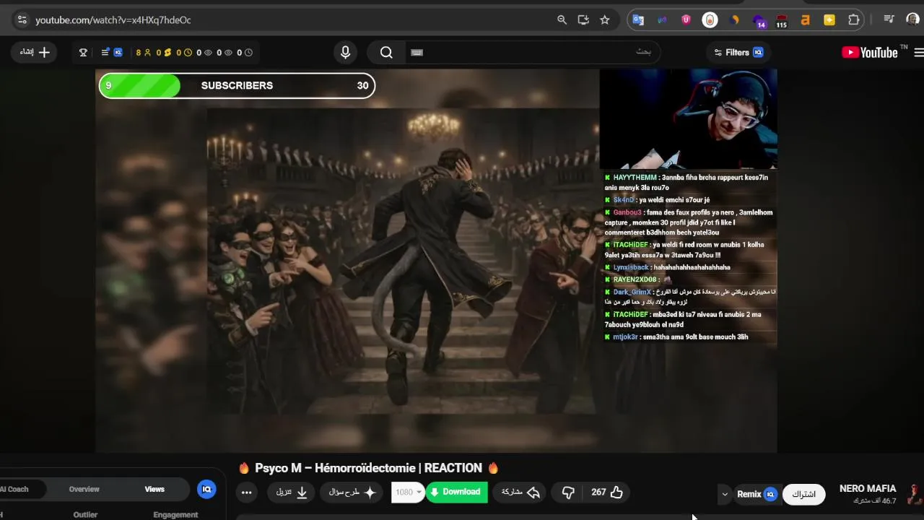Expand the chevron next to Remix
Screen dimensions: 924x520
725,495
